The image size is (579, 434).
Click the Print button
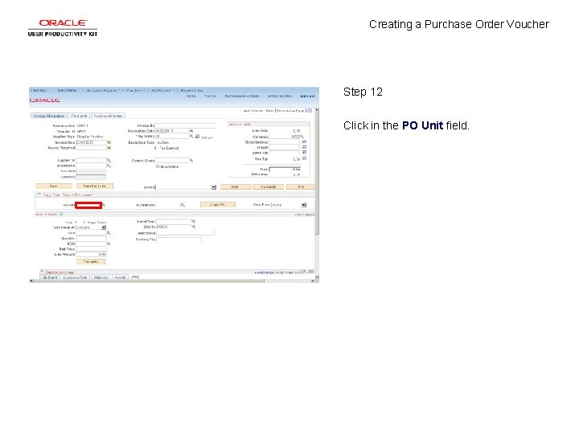[301, 186]
